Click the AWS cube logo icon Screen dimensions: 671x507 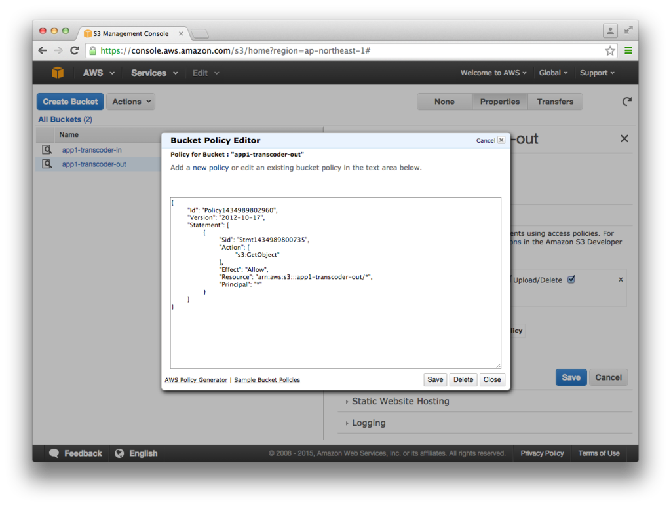[58, 73]
